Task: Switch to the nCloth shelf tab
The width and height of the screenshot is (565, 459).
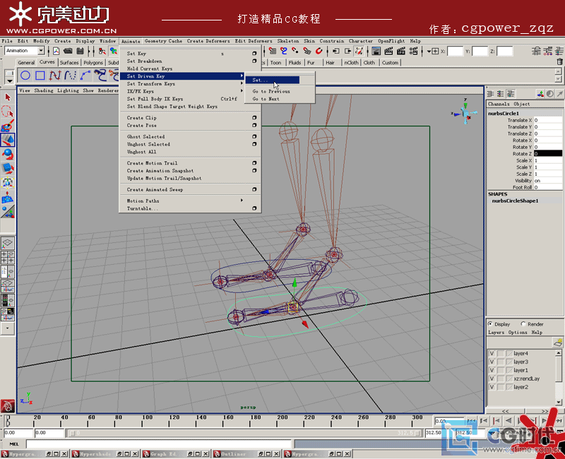Action: tap(351, 63)
